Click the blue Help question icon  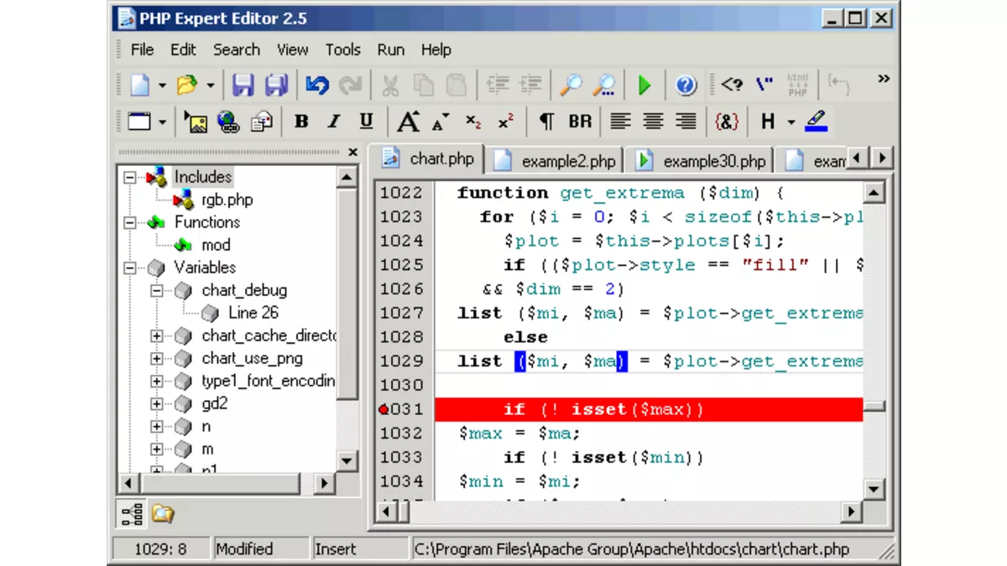pos(686,85)
